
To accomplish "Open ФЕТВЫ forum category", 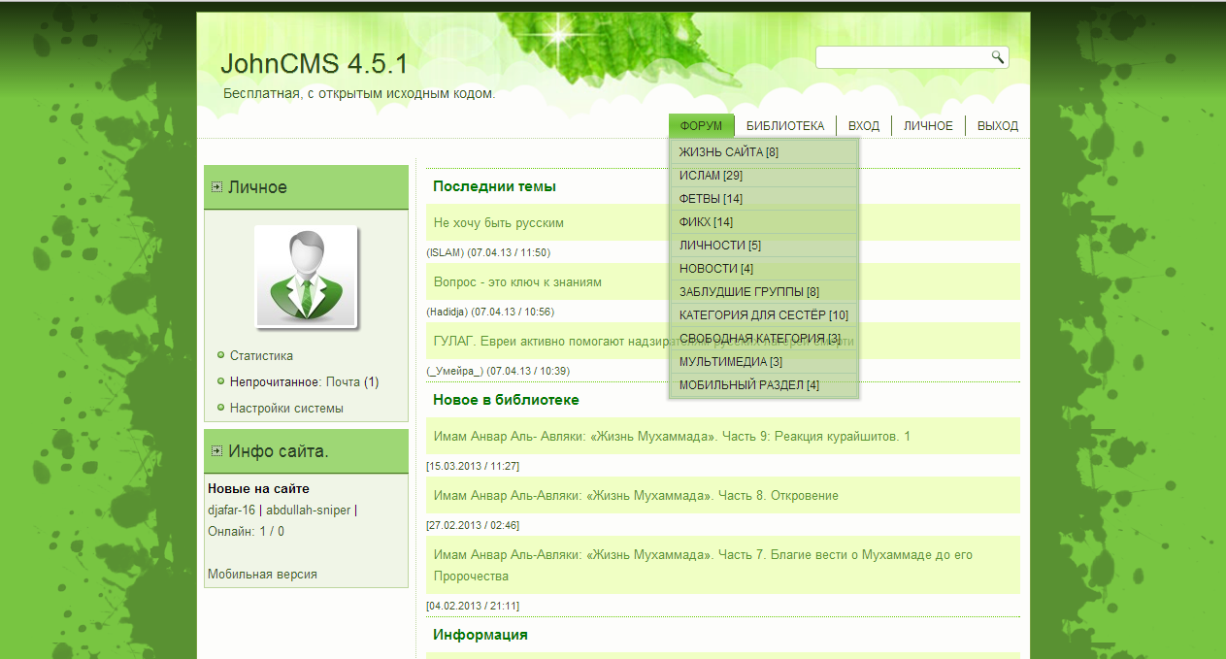I will click(x=711, y=199).
